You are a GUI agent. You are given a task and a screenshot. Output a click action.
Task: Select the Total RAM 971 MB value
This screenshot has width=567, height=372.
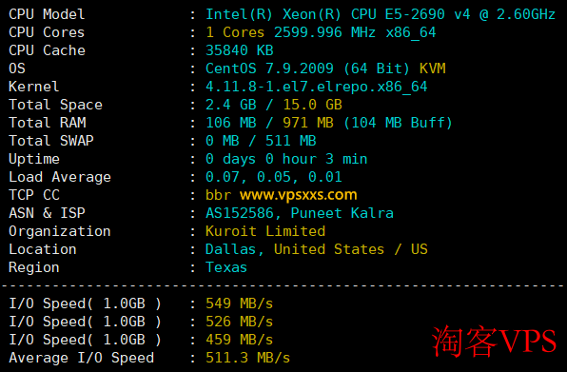coord(308,123)
